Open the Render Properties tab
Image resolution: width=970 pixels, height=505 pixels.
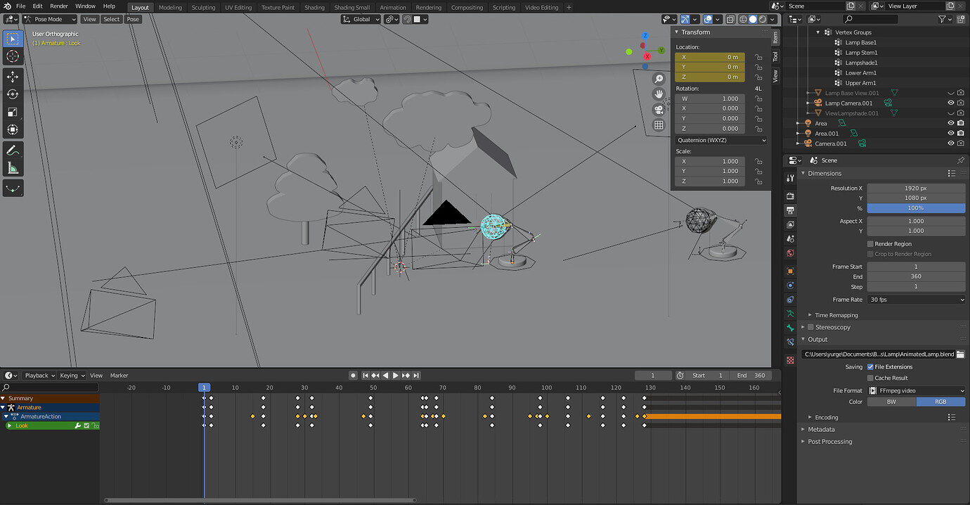pos(790,195)
